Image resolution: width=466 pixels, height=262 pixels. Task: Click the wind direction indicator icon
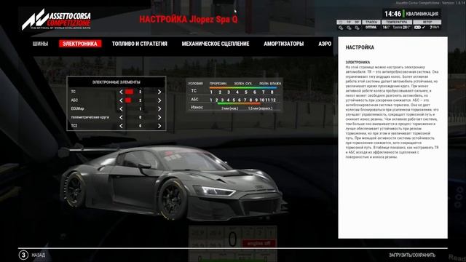tap(417, 28)
